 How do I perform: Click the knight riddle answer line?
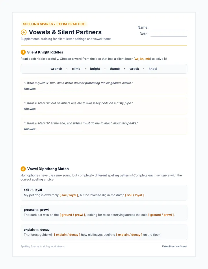coord(60,89)
